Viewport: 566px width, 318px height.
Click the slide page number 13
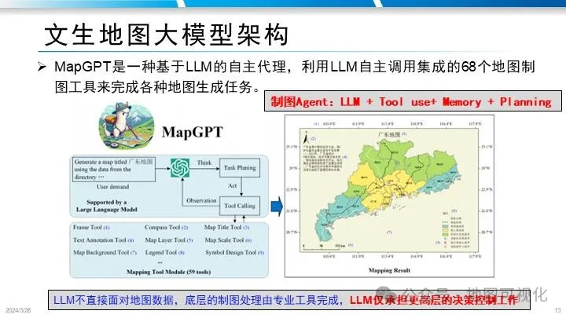click(557, 310)
